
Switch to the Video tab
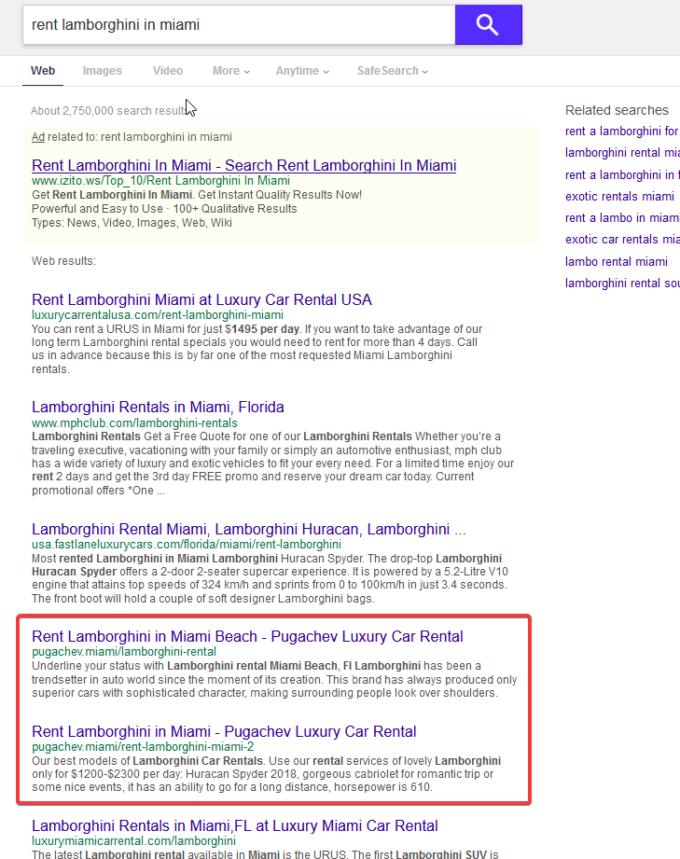(168, 71)
